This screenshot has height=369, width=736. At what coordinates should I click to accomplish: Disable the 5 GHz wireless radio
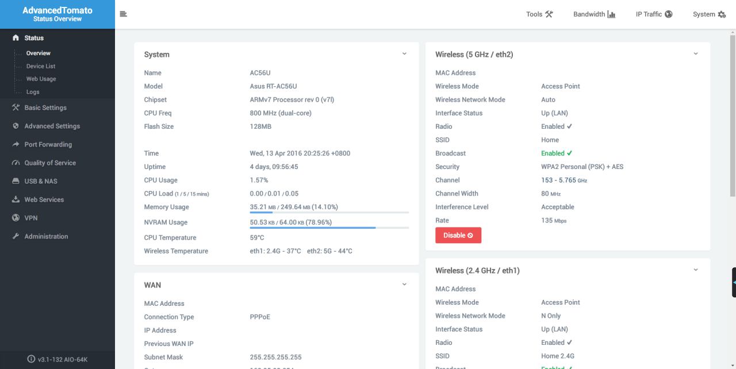click(x=458, y=235)
